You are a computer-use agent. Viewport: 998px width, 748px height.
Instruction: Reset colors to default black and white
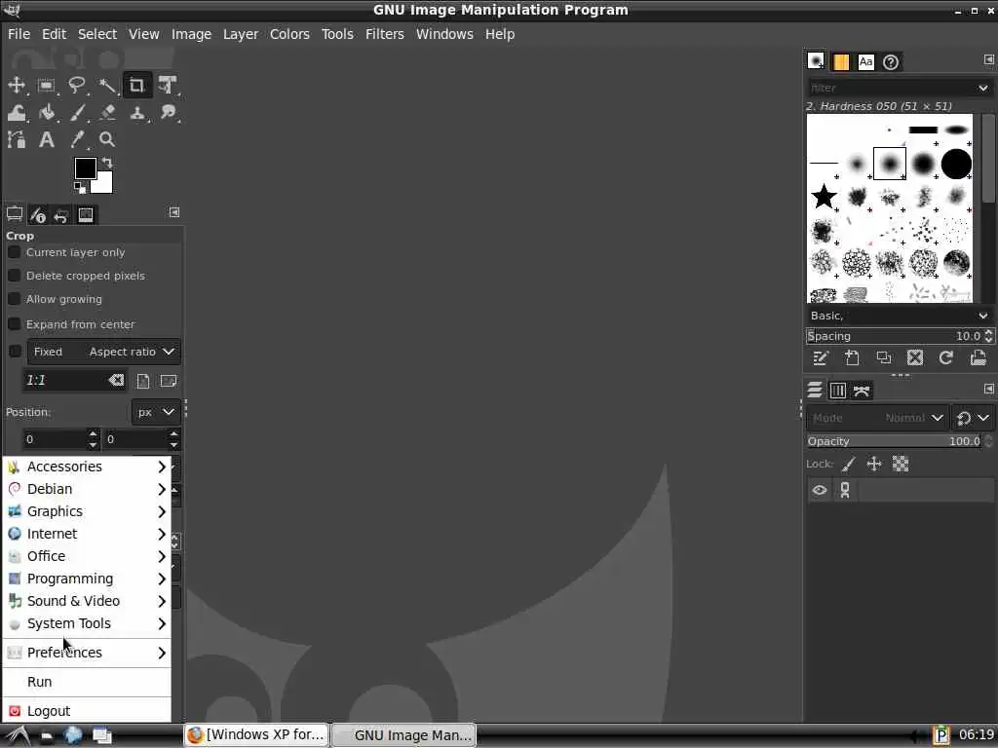(80, 188)
